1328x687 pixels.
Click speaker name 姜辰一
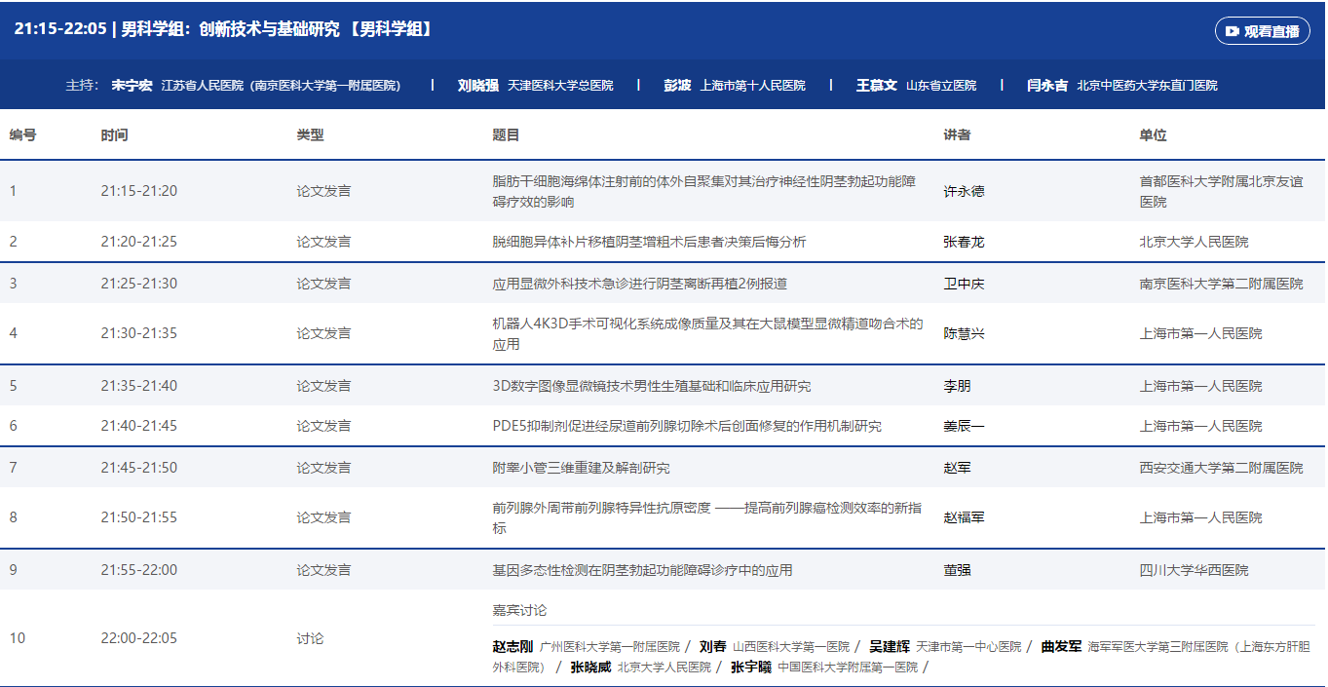(x=964, y=426)
